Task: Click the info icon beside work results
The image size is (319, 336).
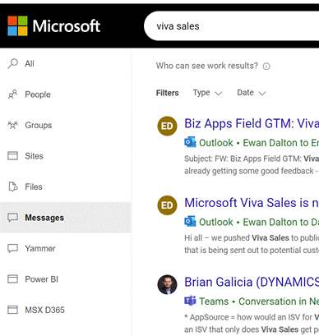Action: click(x=266, y=67)
